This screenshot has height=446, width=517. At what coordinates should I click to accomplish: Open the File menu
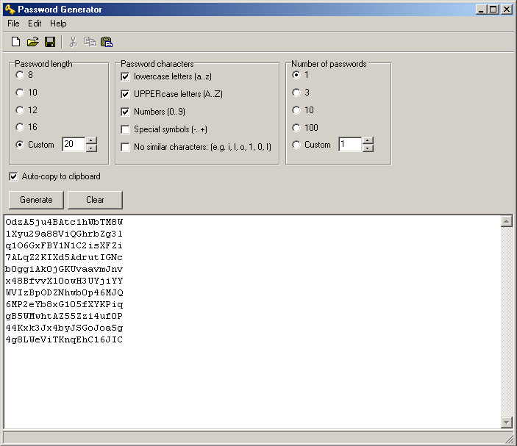(13, 24)
